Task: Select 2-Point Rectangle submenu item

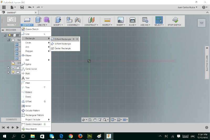Action: point(65,39)
